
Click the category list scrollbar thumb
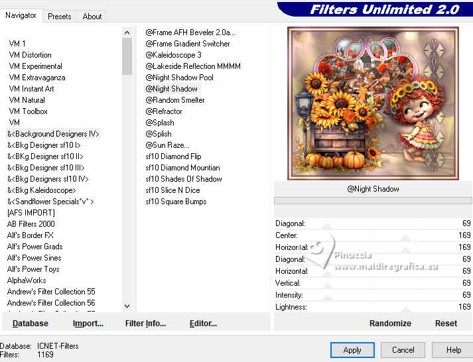tap(127, 56)
